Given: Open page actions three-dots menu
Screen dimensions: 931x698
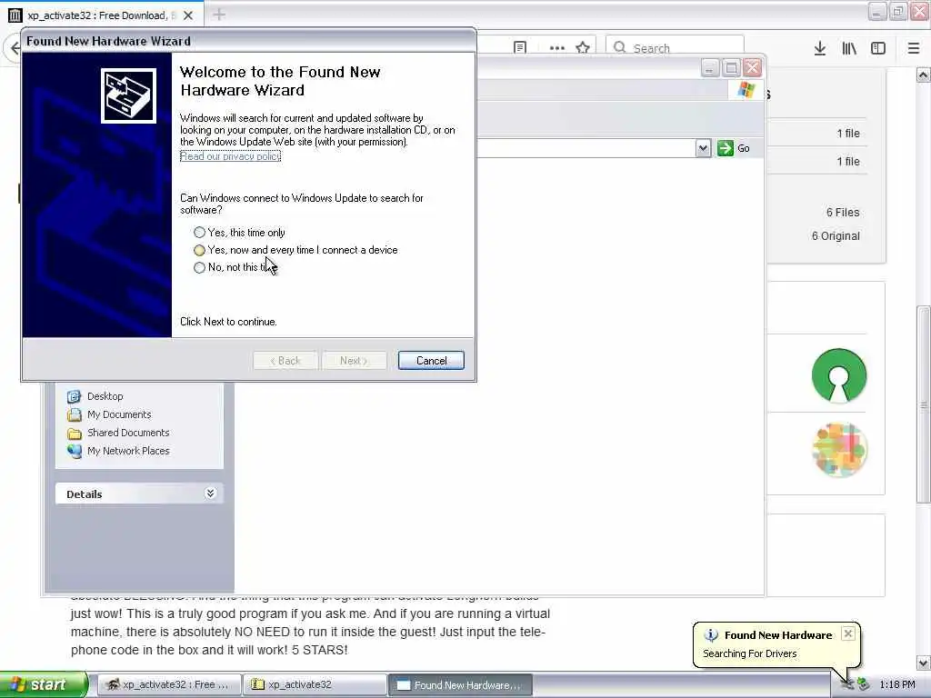Looking at the screenshot, I should click(x=557, y=47).
